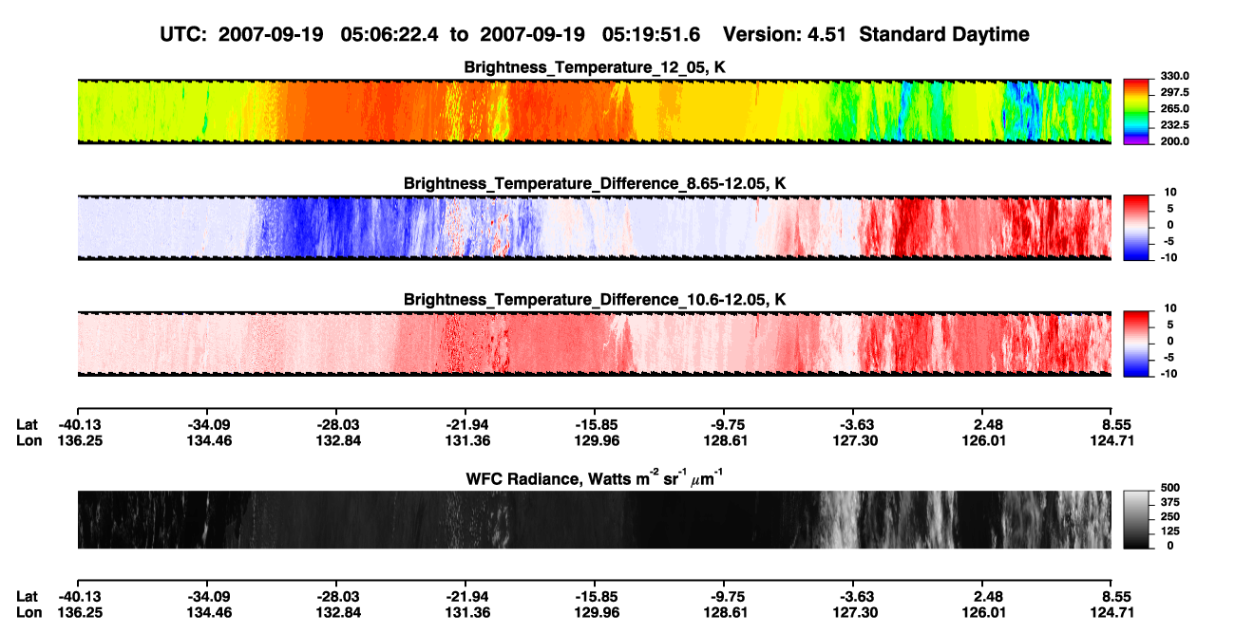The height and width of the screenshot is (633, 1235).
Task: Click the "-10" label on the 8.65-12.05 colorbar
Action: (1170, 257)
